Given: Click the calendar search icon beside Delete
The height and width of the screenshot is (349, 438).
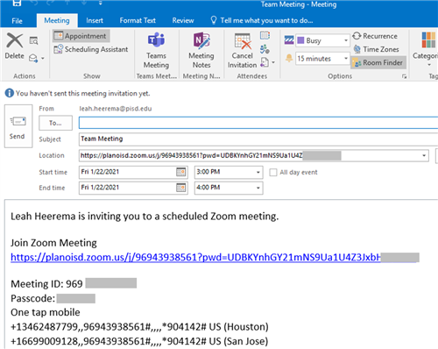Looking at the screenshot, I should pyautogui.click(x=33, y=40).
